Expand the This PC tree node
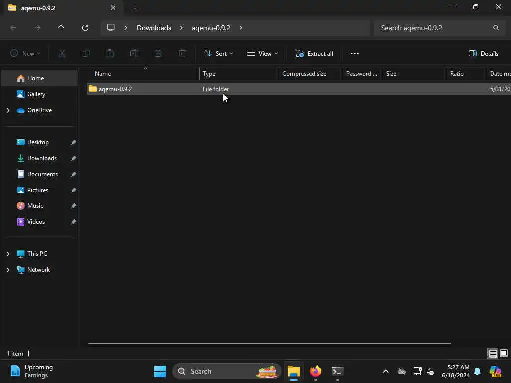Viewport: 511px width, 383px height. 8,254
